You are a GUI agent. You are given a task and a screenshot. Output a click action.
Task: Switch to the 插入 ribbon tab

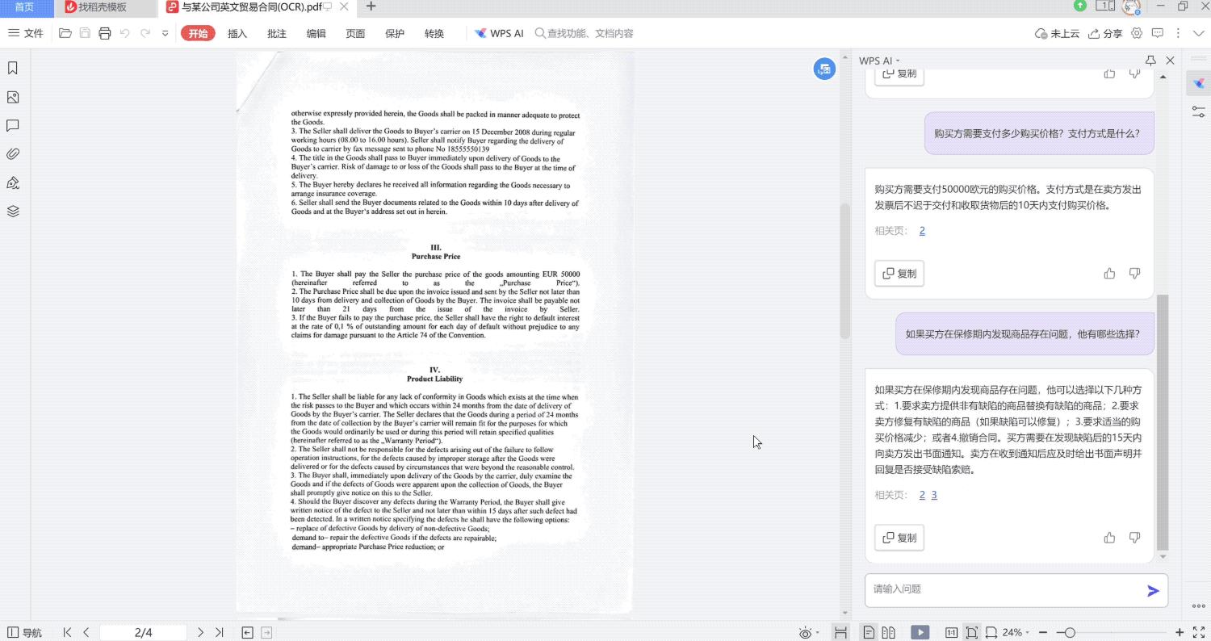click(x=238, y=33)
